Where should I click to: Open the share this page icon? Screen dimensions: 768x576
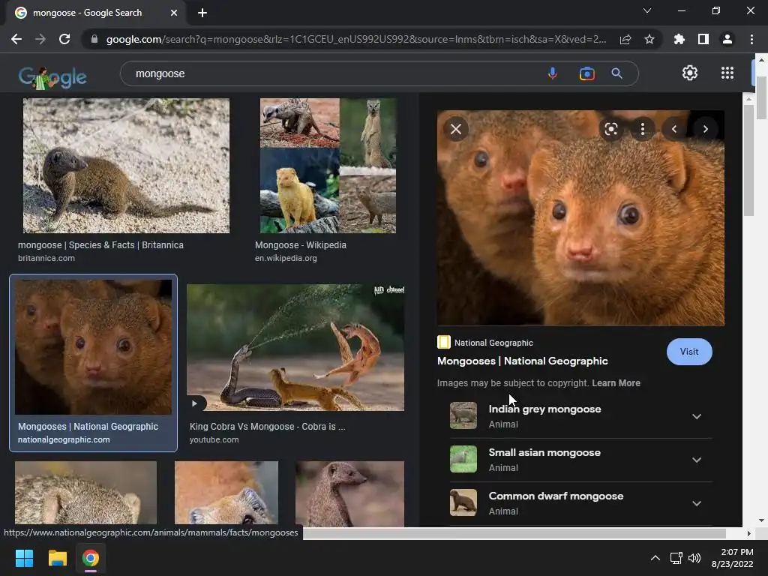(625, 39)
